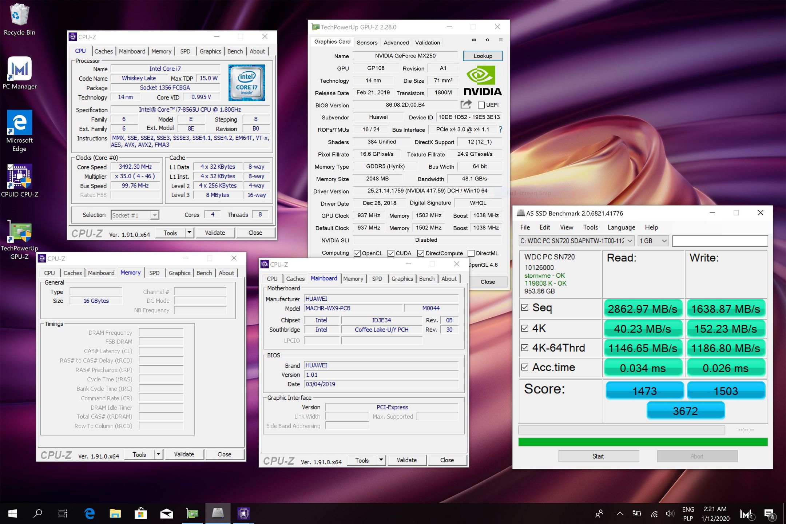
Task: Disable the OpenCL checkbox
Action: pyautogui.click(x=357, y=253)
